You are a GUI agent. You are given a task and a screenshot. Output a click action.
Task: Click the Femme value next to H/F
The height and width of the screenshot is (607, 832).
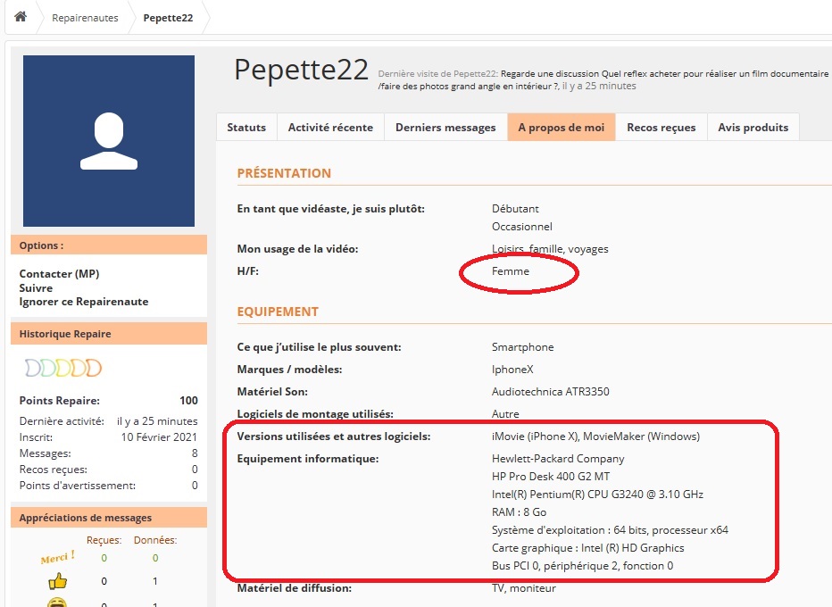511,271
